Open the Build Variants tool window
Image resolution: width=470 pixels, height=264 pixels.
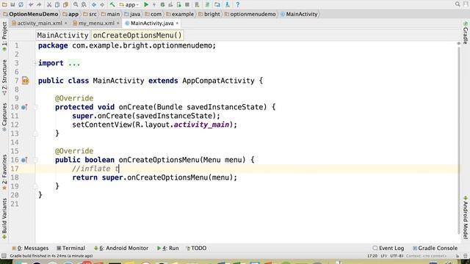click(x=4, y=219)
